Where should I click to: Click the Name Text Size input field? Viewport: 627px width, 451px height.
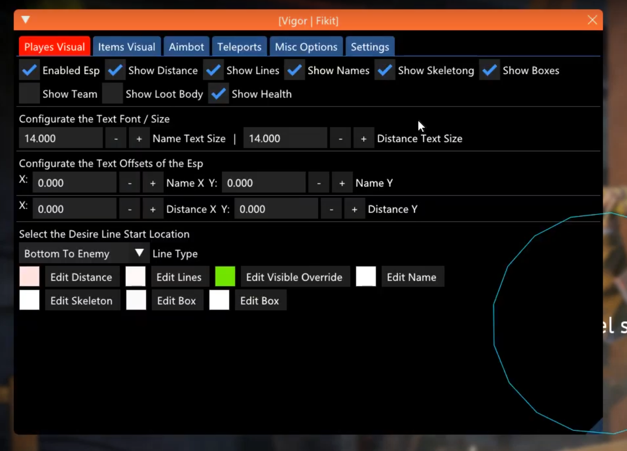(60, 139)
